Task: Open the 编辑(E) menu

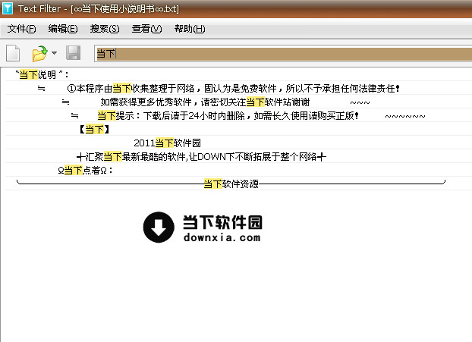Action: tap(63, 29)
